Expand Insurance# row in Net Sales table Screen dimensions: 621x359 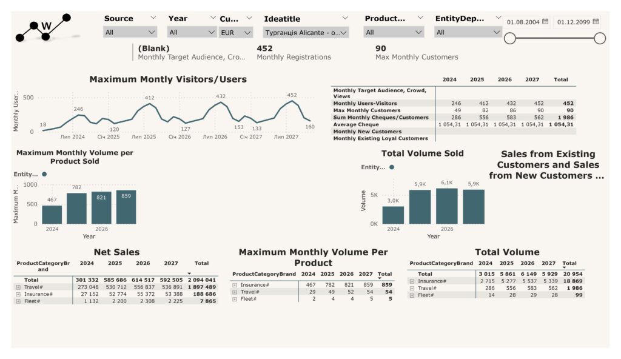click(18, 294)
